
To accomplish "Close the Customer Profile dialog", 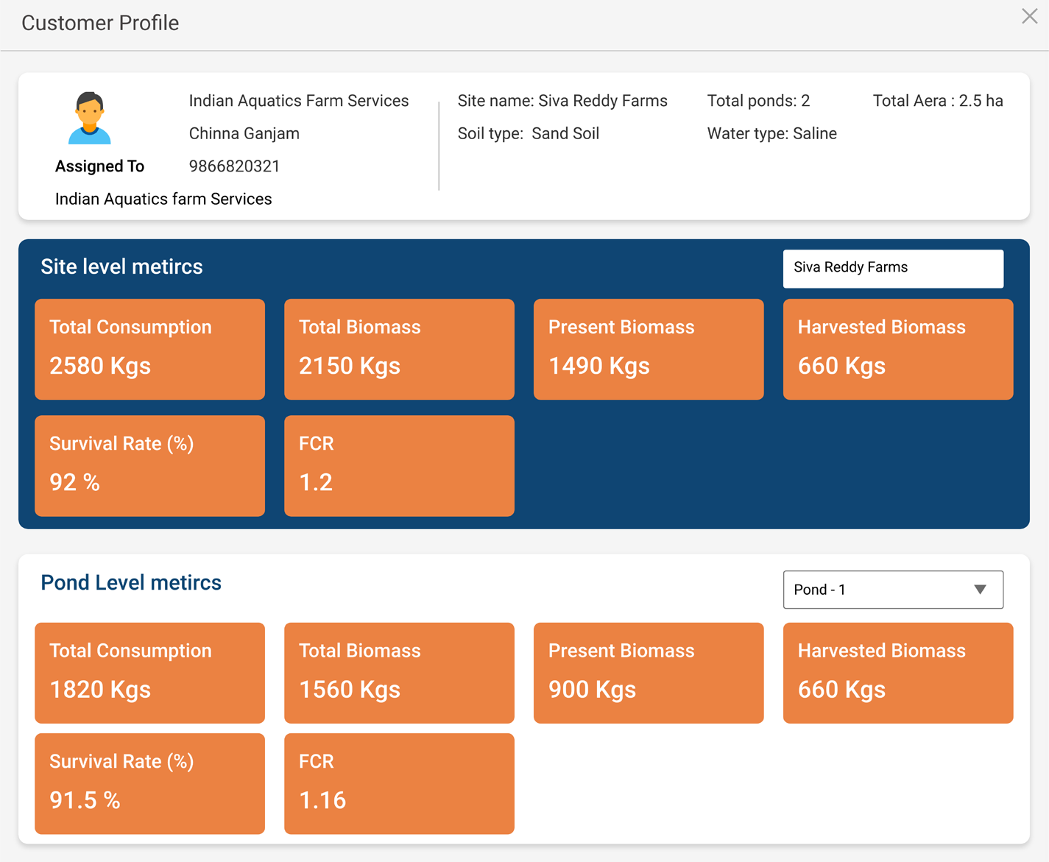I will click(1029, 16).
